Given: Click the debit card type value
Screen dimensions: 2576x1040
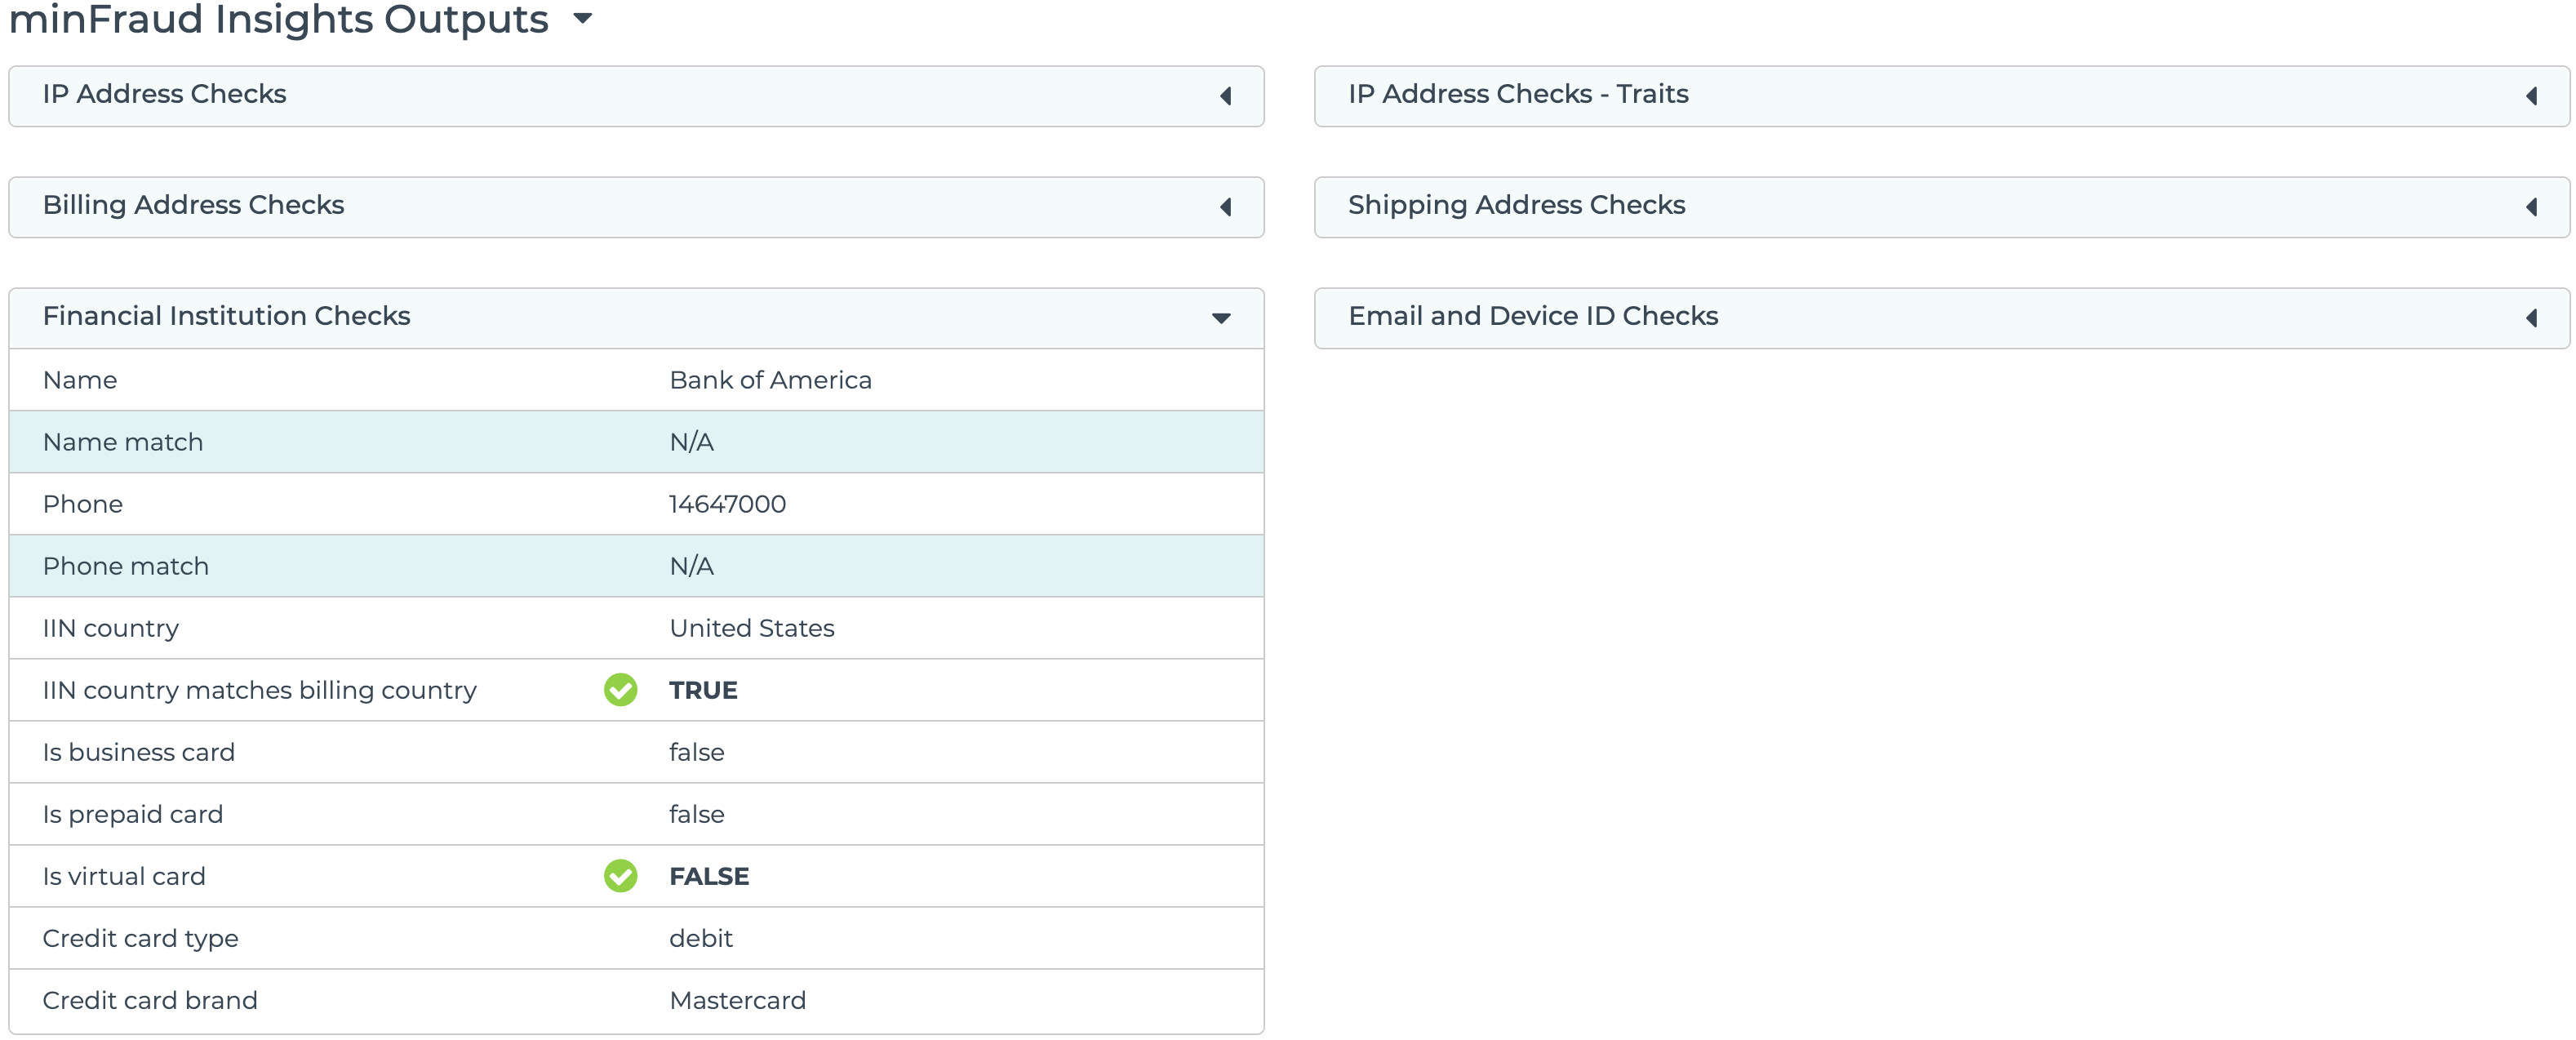Looking at the screenshot, I should coord(700,938).
